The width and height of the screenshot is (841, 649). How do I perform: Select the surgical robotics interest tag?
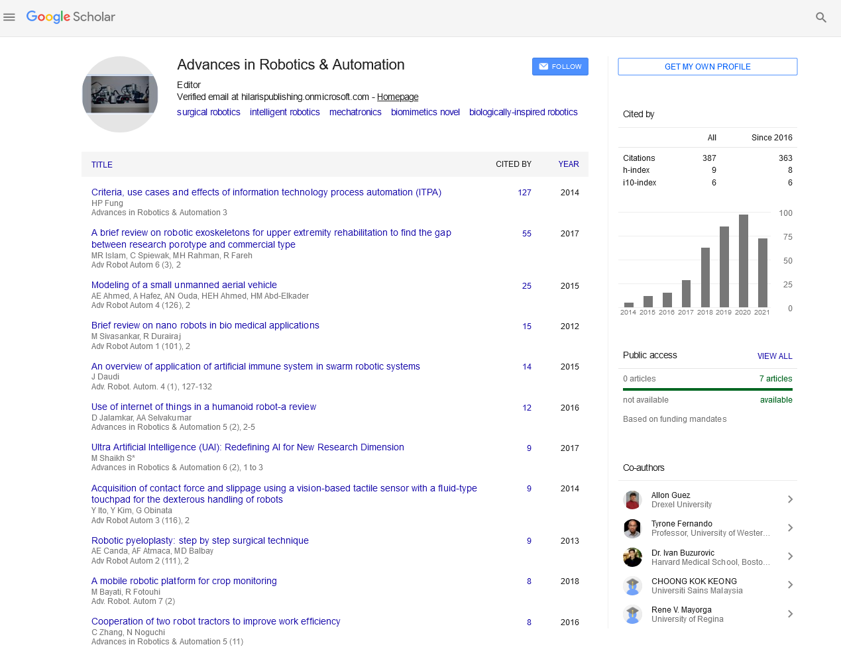coord(209,113)
